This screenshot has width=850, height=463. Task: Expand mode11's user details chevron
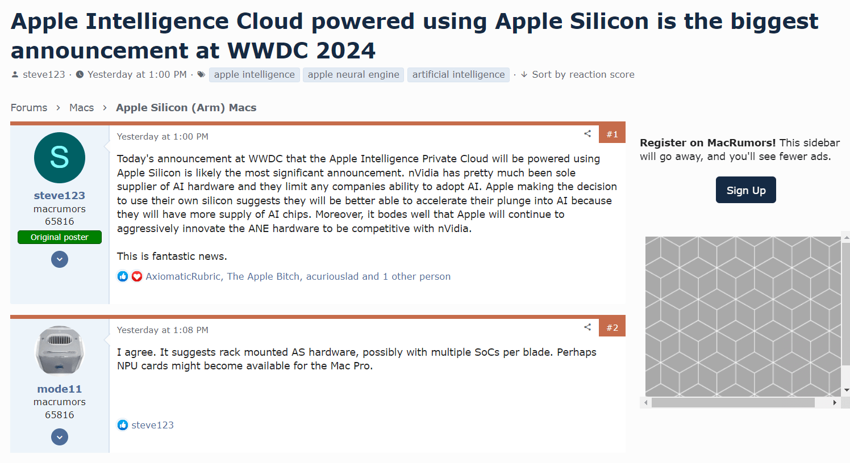60,437
